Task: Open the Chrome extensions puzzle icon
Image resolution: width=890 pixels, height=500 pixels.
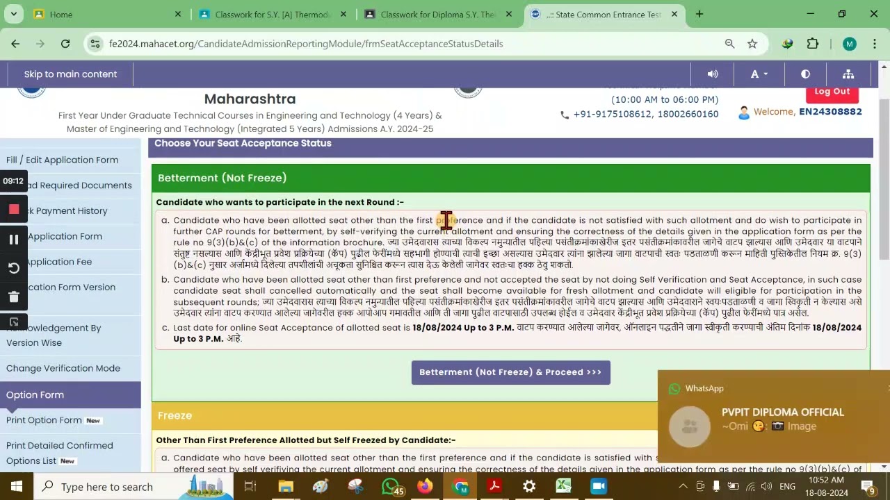Action: click(813, 44)
